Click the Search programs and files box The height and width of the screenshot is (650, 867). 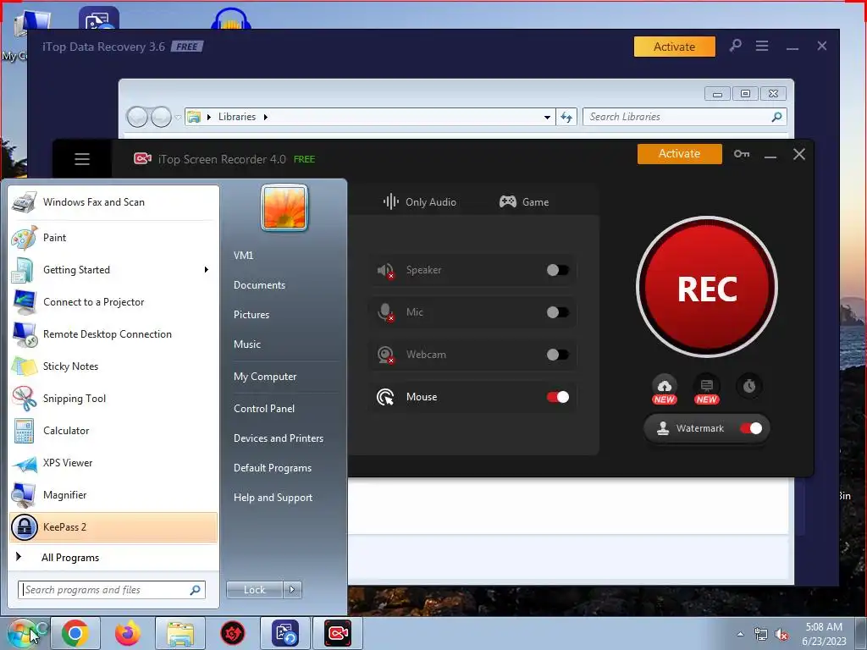pyautogui.click(x=112, y=590)
